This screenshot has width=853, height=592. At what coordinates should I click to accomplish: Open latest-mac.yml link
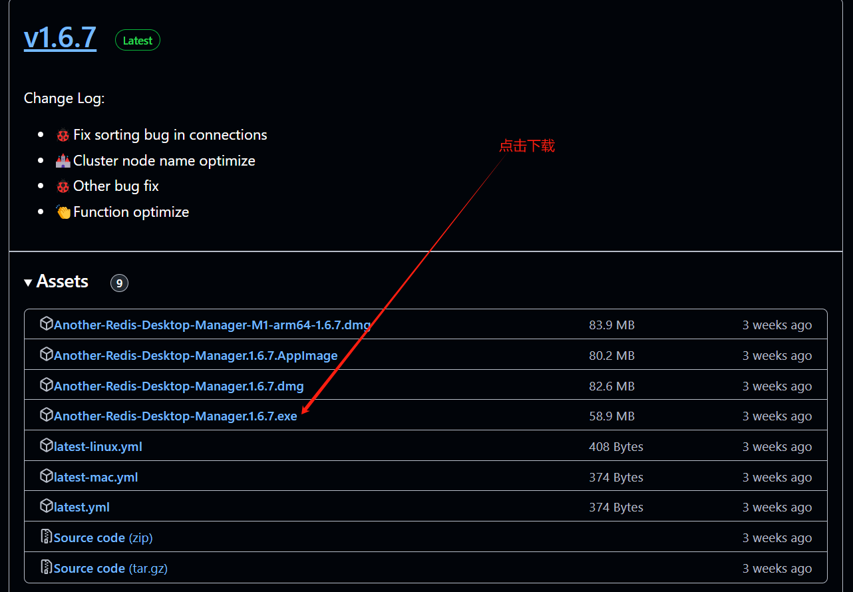pyautogui.click(x=96, y=478)
